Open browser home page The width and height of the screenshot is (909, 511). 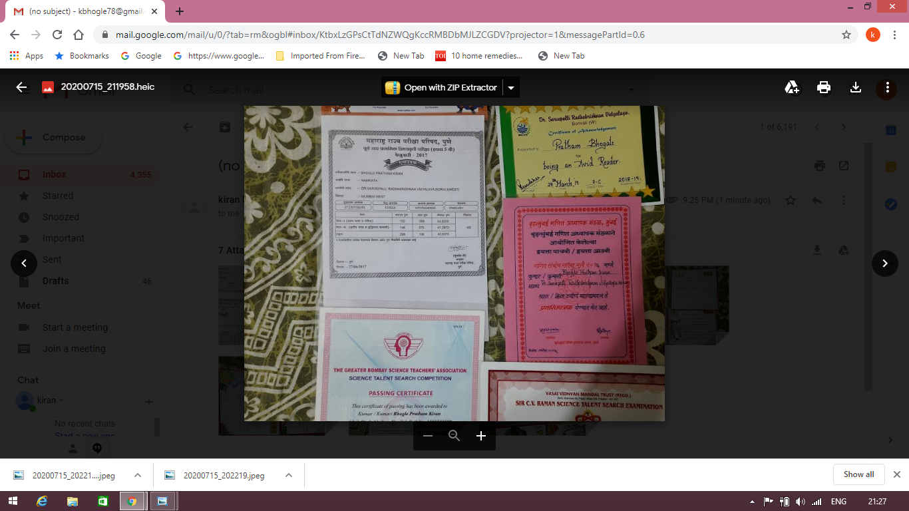[x=79, y=35]
